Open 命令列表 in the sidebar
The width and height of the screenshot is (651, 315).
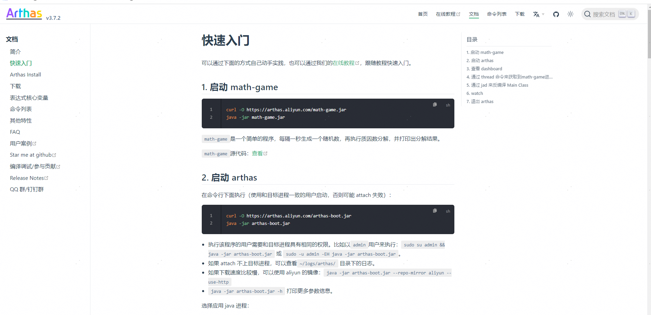point(21,109)
